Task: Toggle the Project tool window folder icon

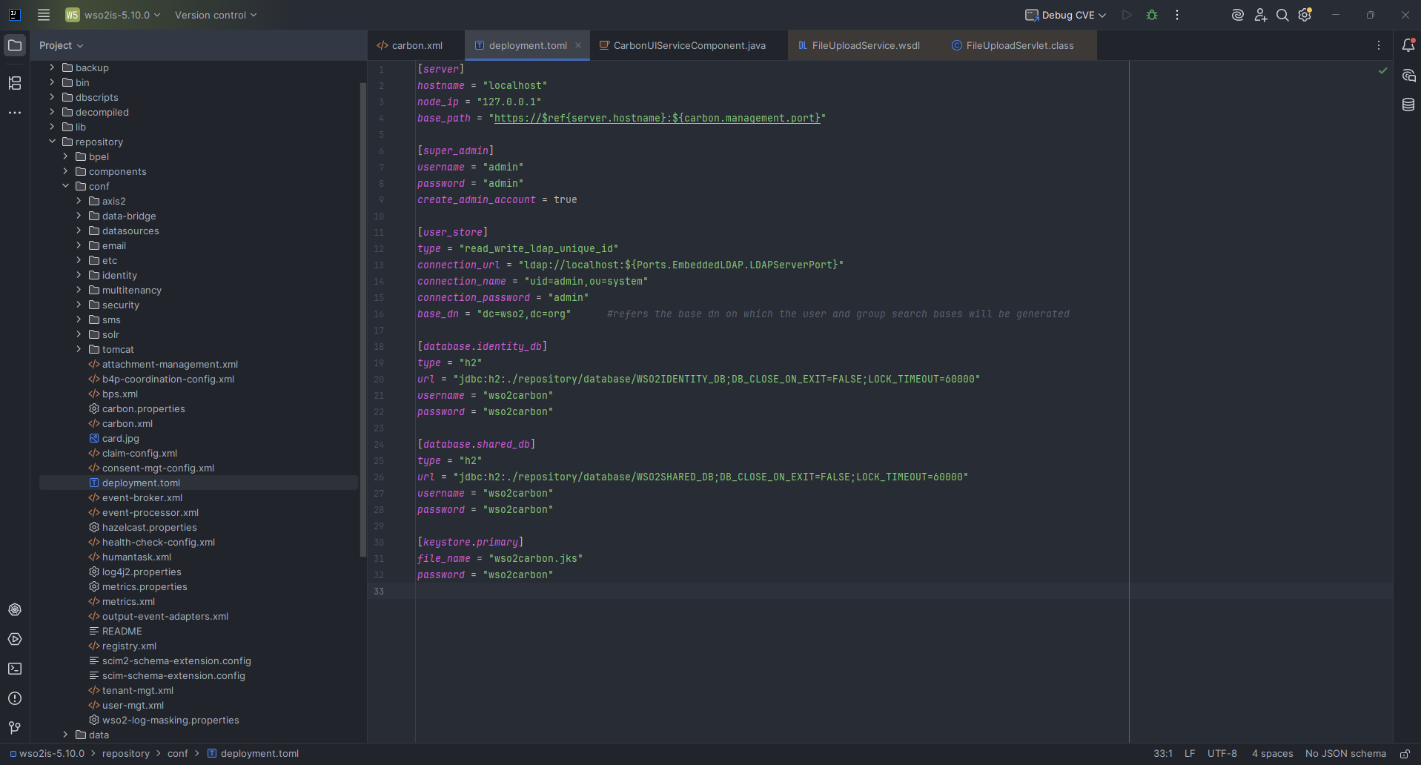Action: [15, 45]
